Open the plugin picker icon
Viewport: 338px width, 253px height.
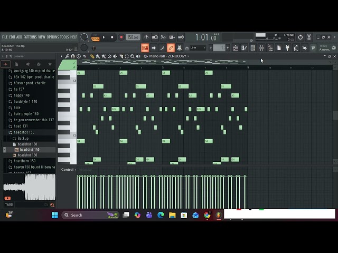tap(287, 48)
